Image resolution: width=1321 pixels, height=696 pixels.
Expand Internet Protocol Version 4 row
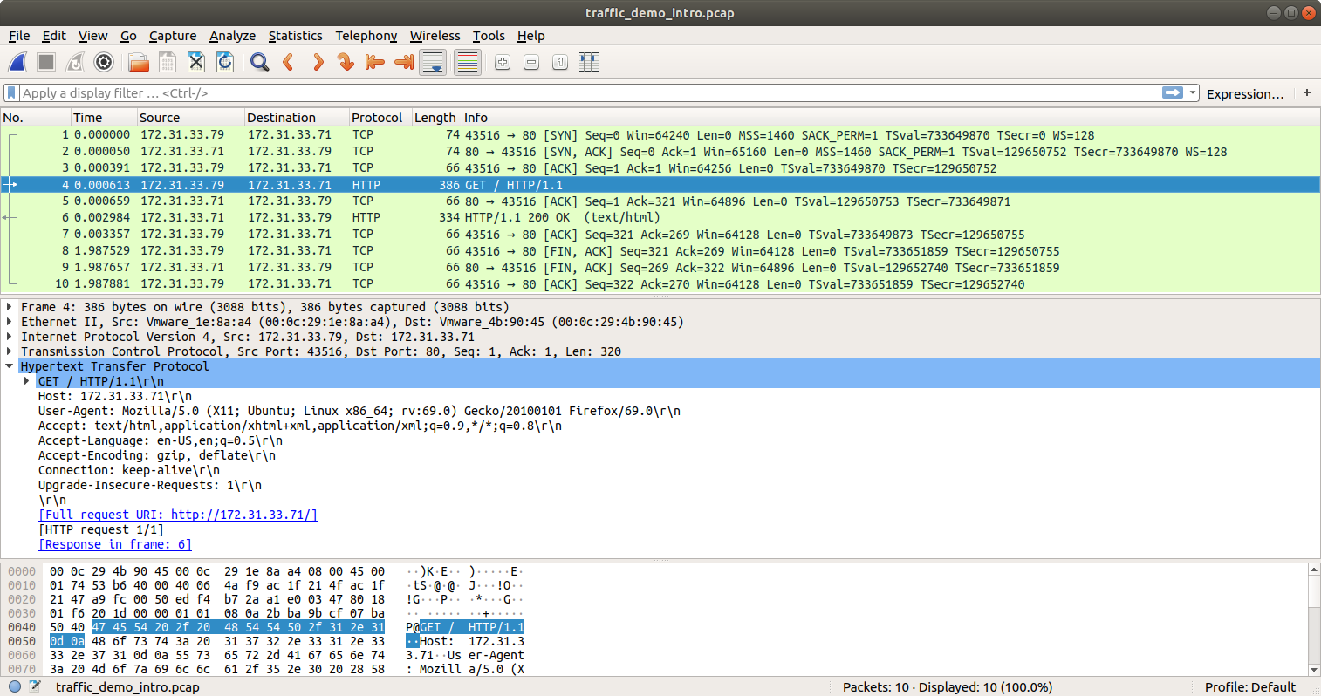10,337
